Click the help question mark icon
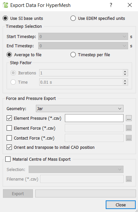Image resolution: width=138 pixels, height=212 pixels. (x=111, y=5)
